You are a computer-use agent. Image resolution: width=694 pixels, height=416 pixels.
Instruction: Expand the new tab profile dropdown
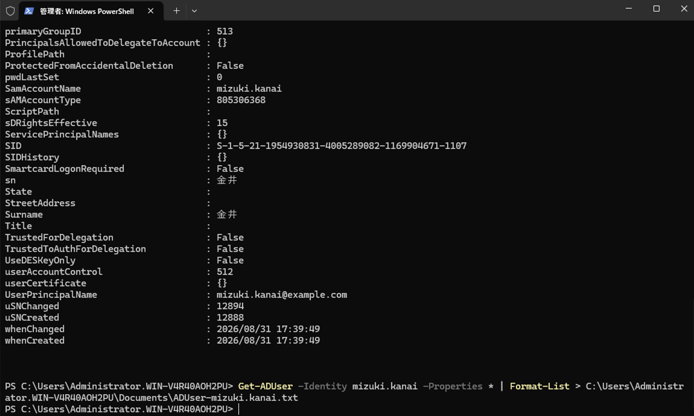pyautogui.click(x=194, y=11)
